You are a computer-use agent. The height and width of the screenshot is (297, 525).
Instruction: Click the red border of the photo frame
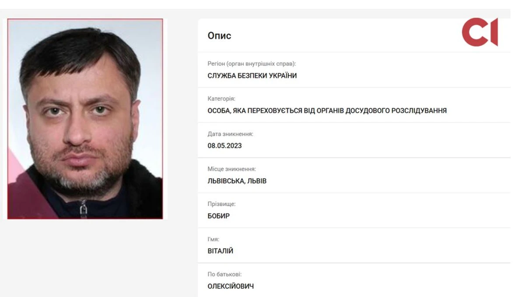(x=162, y=119)
